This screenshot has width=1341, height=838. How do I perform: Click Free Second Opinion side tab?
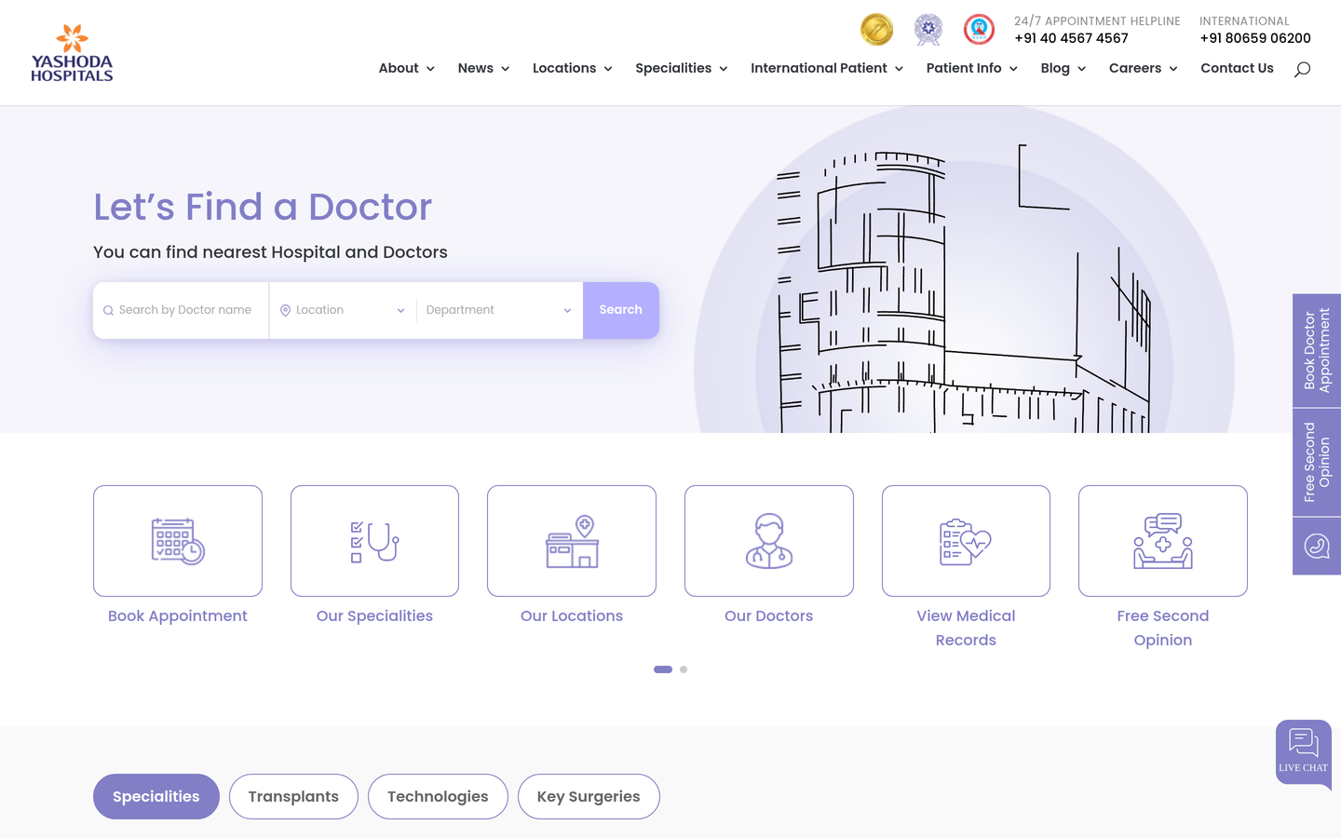tap(1317, 463)
